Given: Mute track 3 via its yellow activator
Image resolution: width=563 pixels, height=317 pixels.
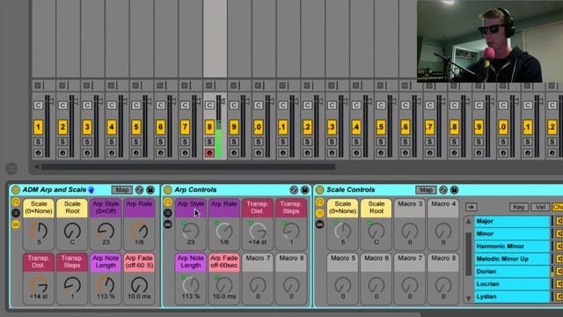Looking at the screenshot, I should [87, 127].
